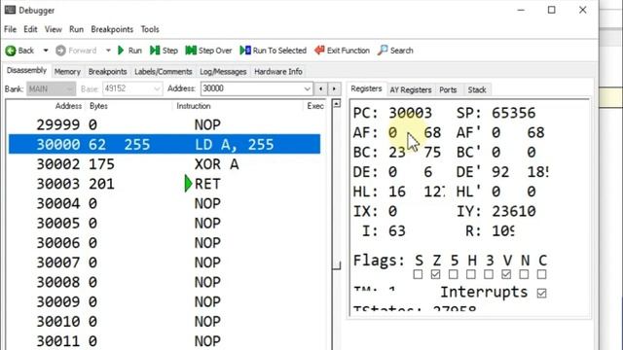The width and height of the screenshot is (623, 350).
Task: Toggle the Interrupts checkbox
Action: click(541, 294)
